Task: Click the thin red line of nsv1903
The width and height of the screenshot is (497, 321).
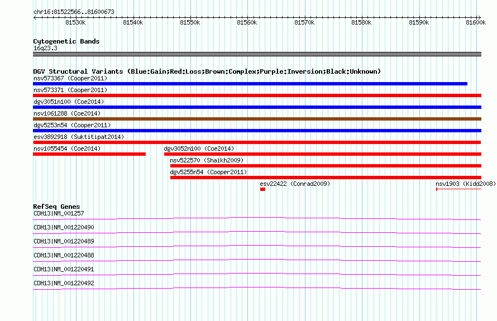Action: tap(459, 189)
